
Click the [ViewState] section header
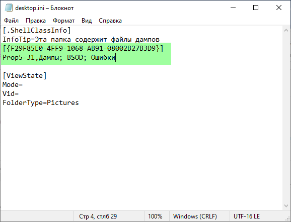pos(25,75)
